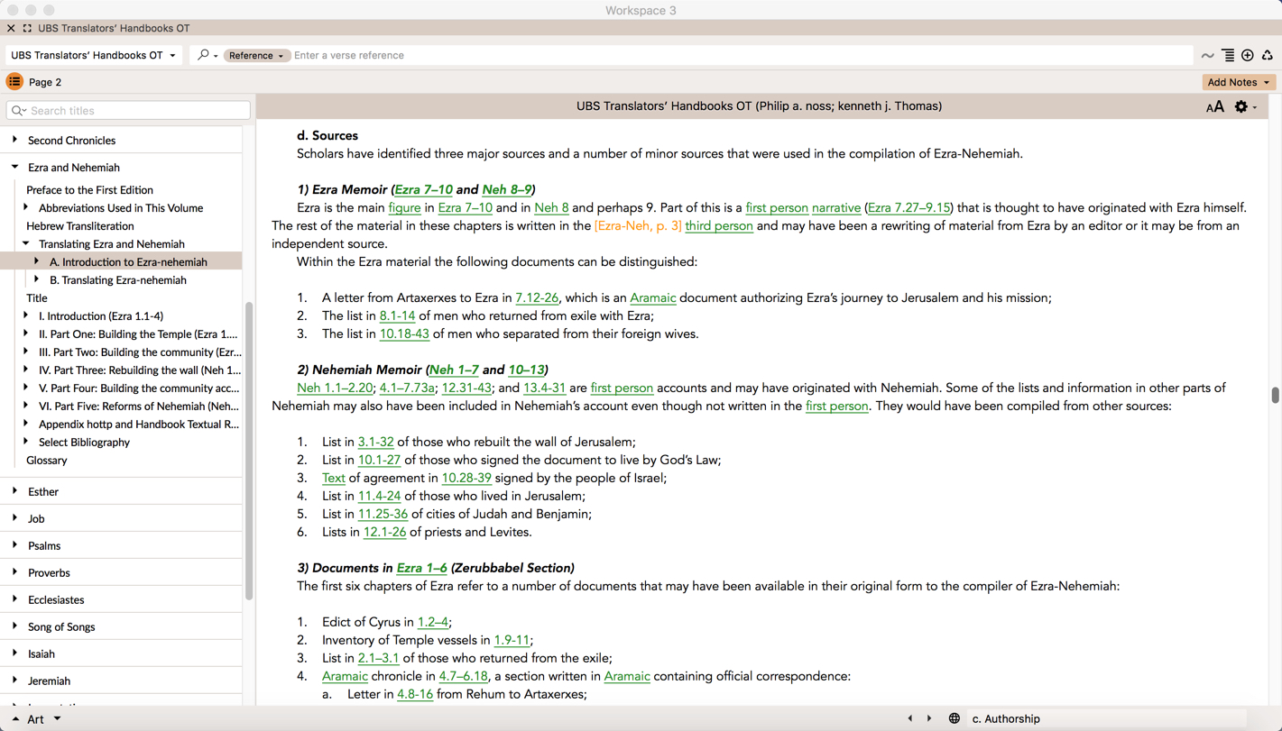Expand B. Translating Ezra-nehemiah node
Screen dimensions: 1282x731
point(37,279)
